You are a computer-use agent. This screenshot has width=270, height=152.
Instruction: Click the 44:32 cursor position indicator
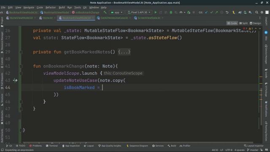click(x=215, y=150)
